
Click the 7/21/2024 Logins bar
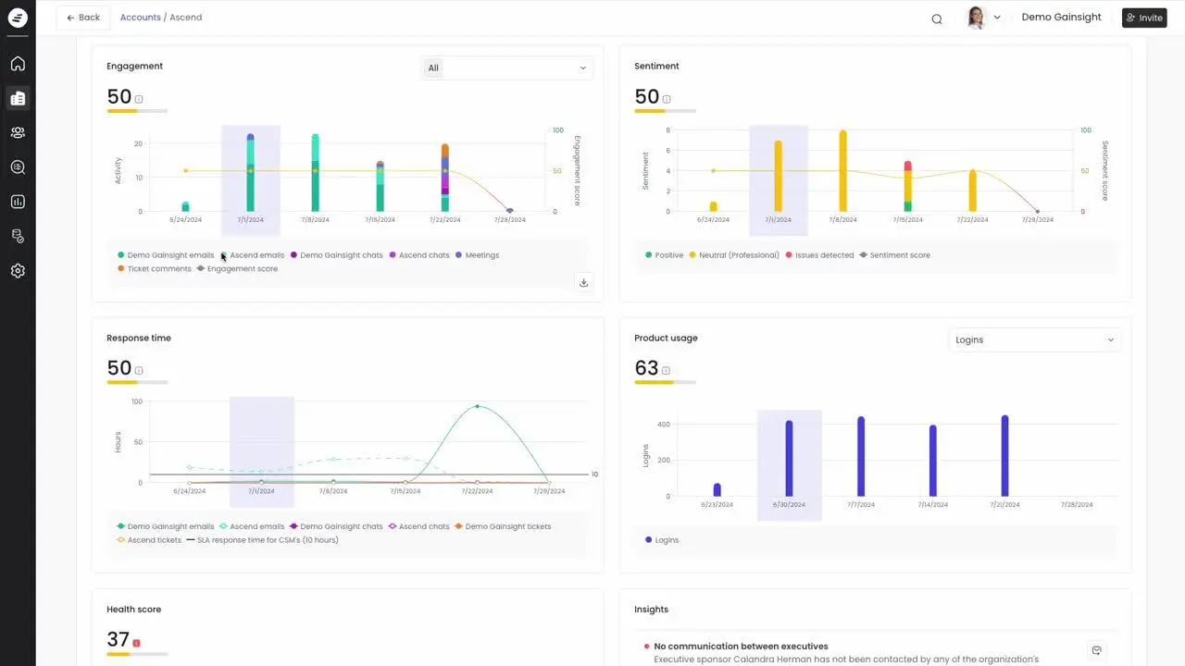click(x=1004, y=456)
